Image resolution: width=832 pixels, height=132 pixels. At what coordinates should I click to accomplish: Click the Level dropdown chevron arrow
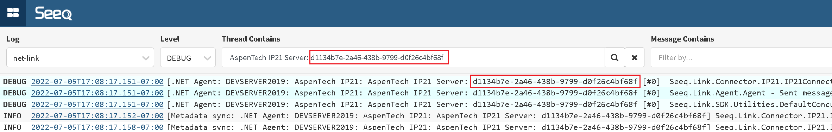(207, 58)
